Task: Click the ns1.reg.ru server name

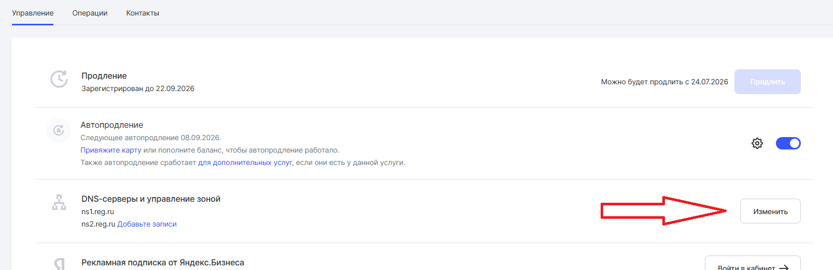Action: click(98, 212)
